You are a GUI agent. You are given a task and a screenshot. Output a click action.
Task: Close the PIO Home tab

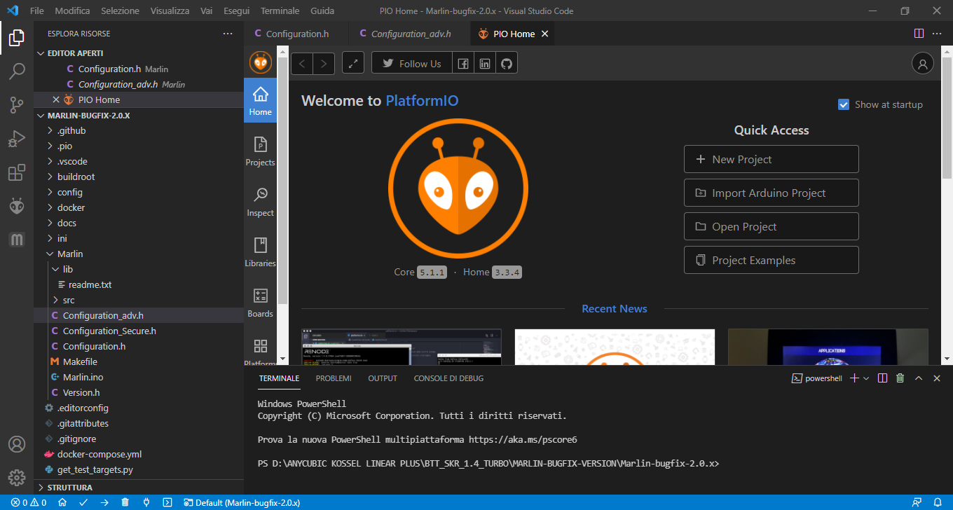(545, 34)
